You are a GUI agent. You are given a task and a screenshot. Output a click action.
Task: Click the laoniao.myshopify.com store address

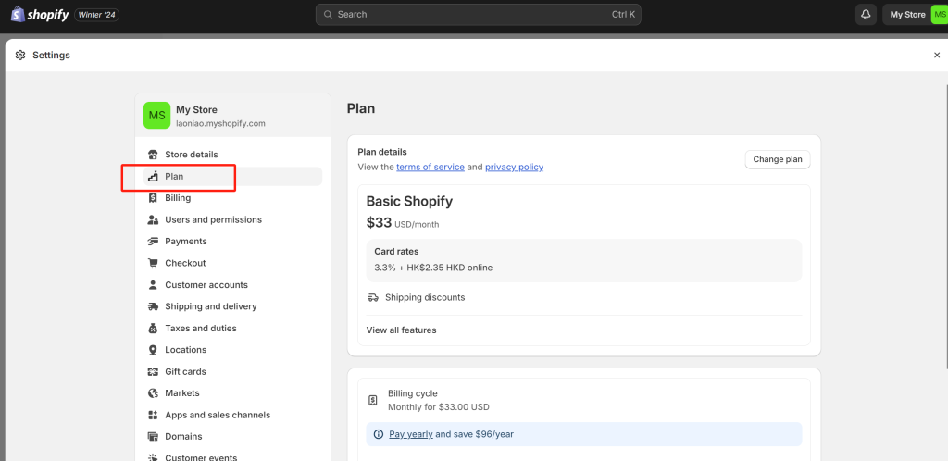point(220,123)
